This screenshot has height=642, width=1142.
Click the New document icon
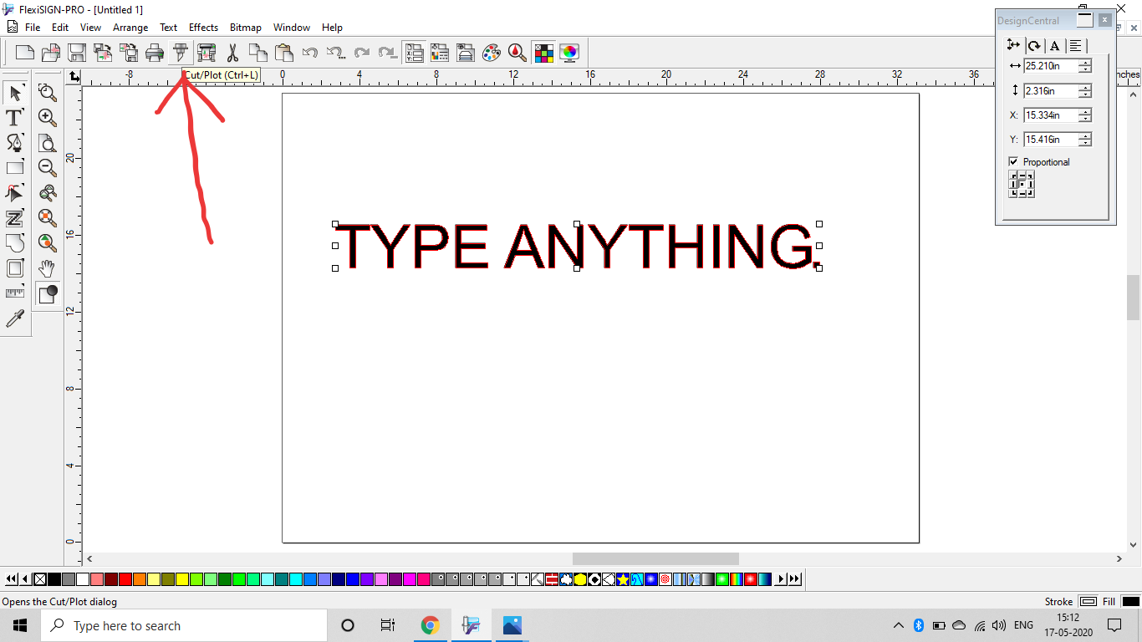[25, 53]
